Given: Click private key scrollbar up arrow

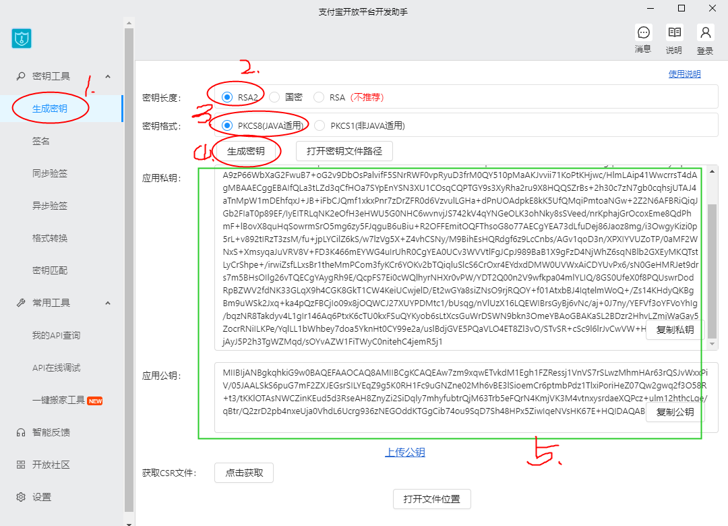Looking at the screenshot, I should (712, 171).
